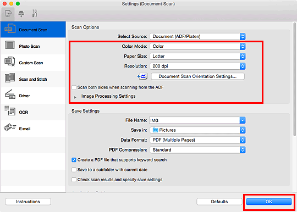Open Document Scan Orientation Settings

197,76
